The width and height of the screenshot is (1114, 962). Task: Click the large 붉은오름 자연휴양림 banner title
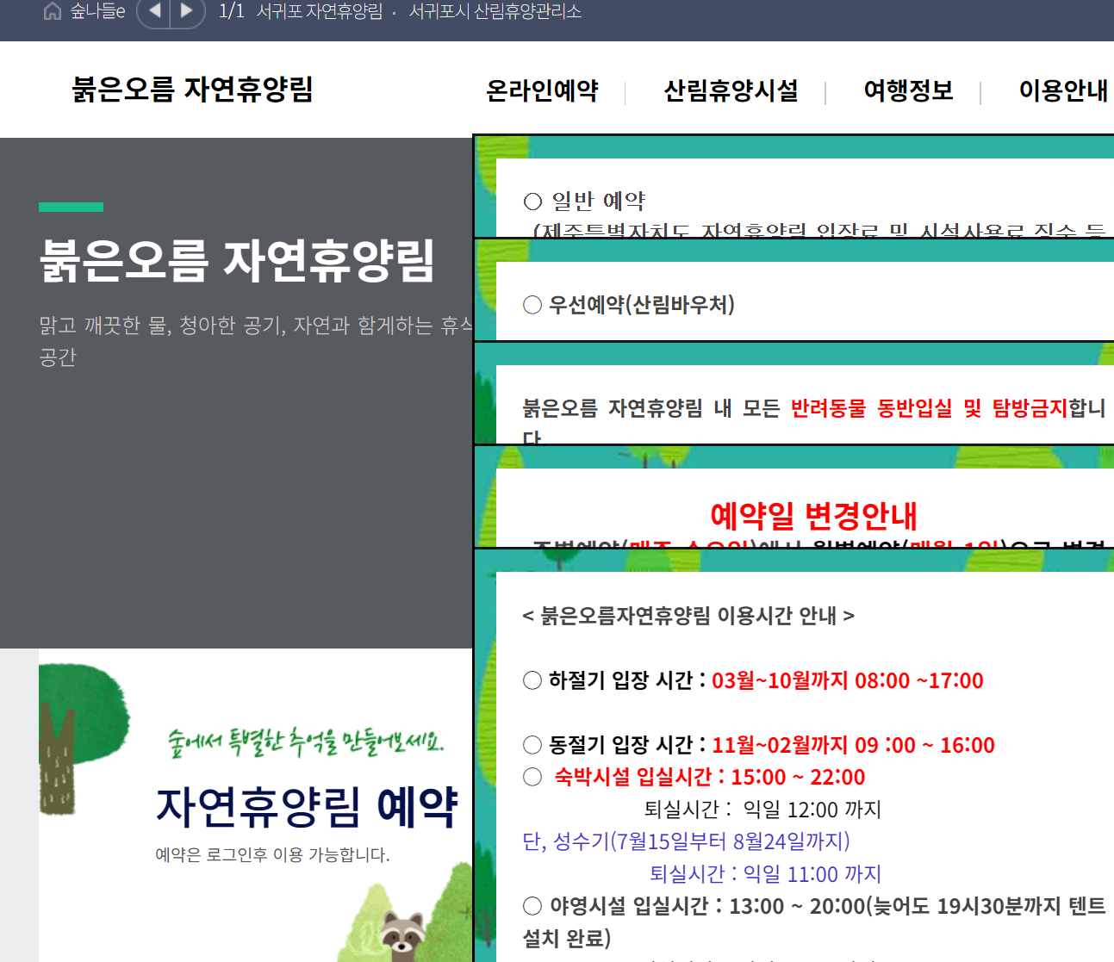tap(237, 261)
